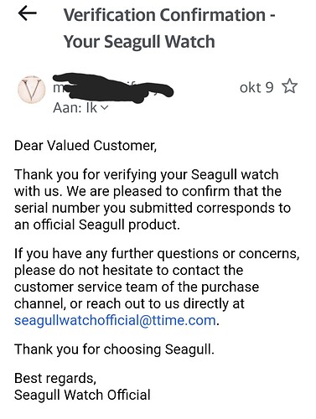Click the line 'Thank you for verifying your Seagull watch'
316x419 pixels.
tap(147, 175)
